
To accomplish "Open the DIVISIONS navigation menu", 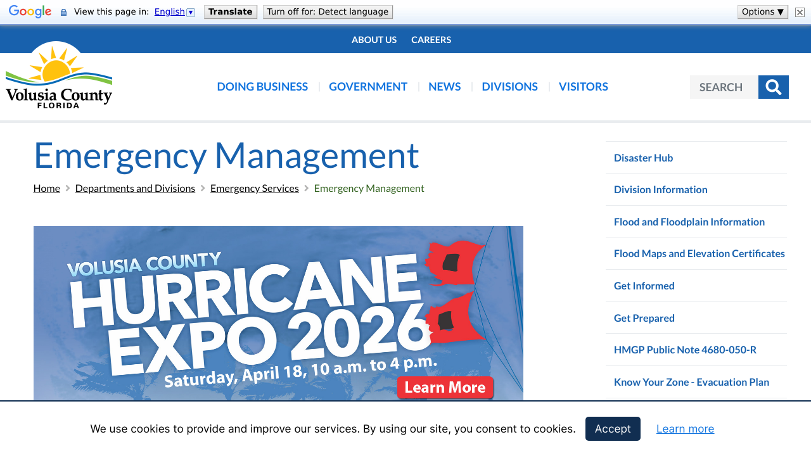I will pos(509,86).
